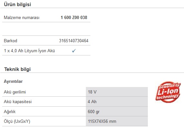Click the barcode value 3165140730464
The width and height of the screenshot is (184, 136).
click(x=74, y=41)
